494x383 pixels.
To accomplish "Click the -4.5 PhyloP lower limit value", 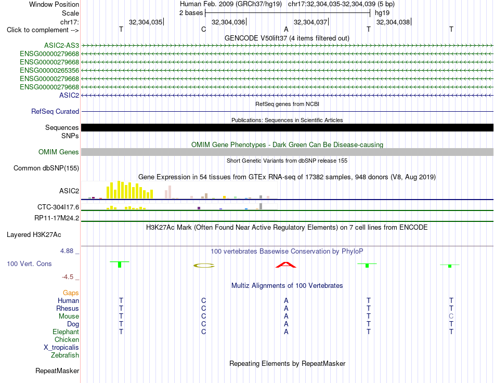I will [68, 277].
